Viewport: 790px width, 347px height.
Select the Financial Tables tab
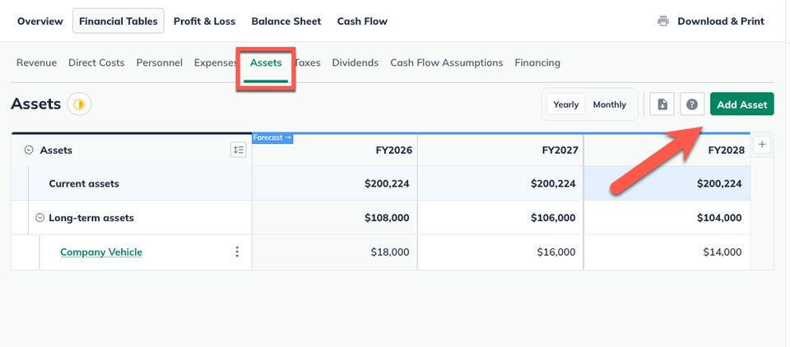point(118,21)
